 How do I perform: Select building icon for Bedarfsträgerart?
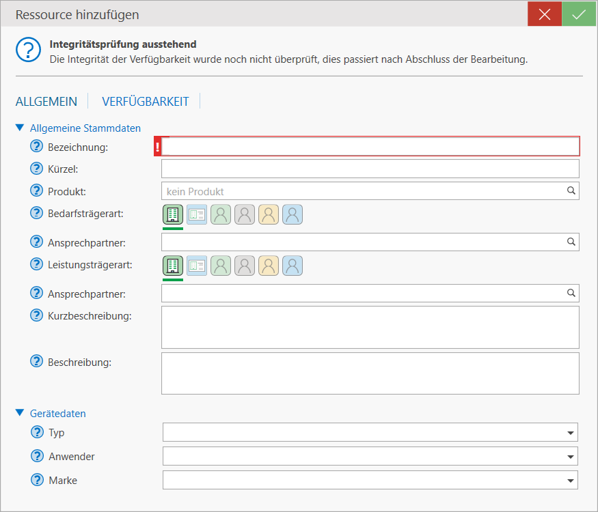click(x=173, y=214)
